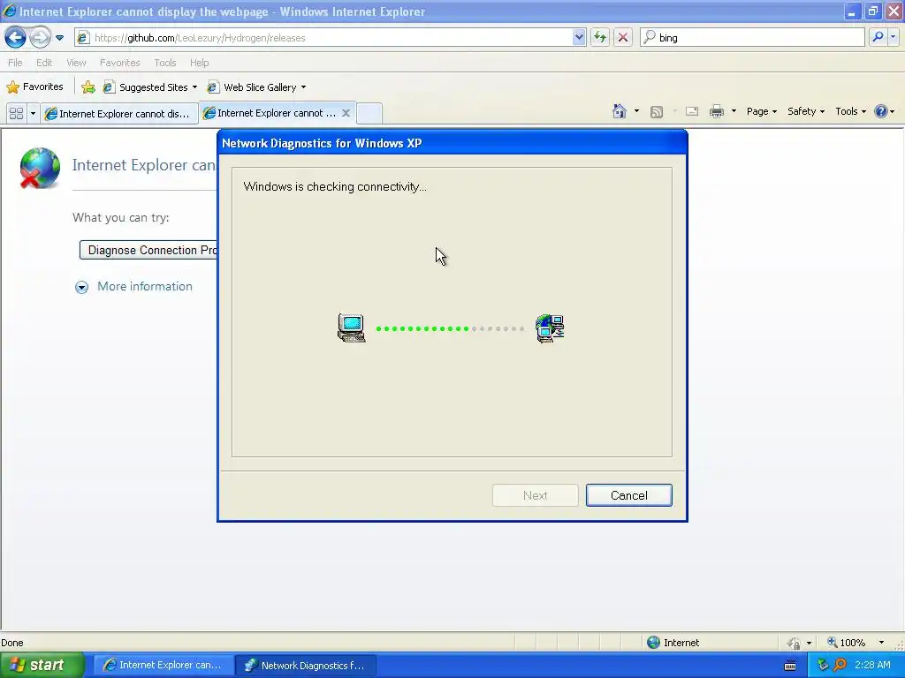Click the Quick Tabs grid icon
The width and height of the screenshot is (905, 678).
pyautogui.click(x=16, y=114)
